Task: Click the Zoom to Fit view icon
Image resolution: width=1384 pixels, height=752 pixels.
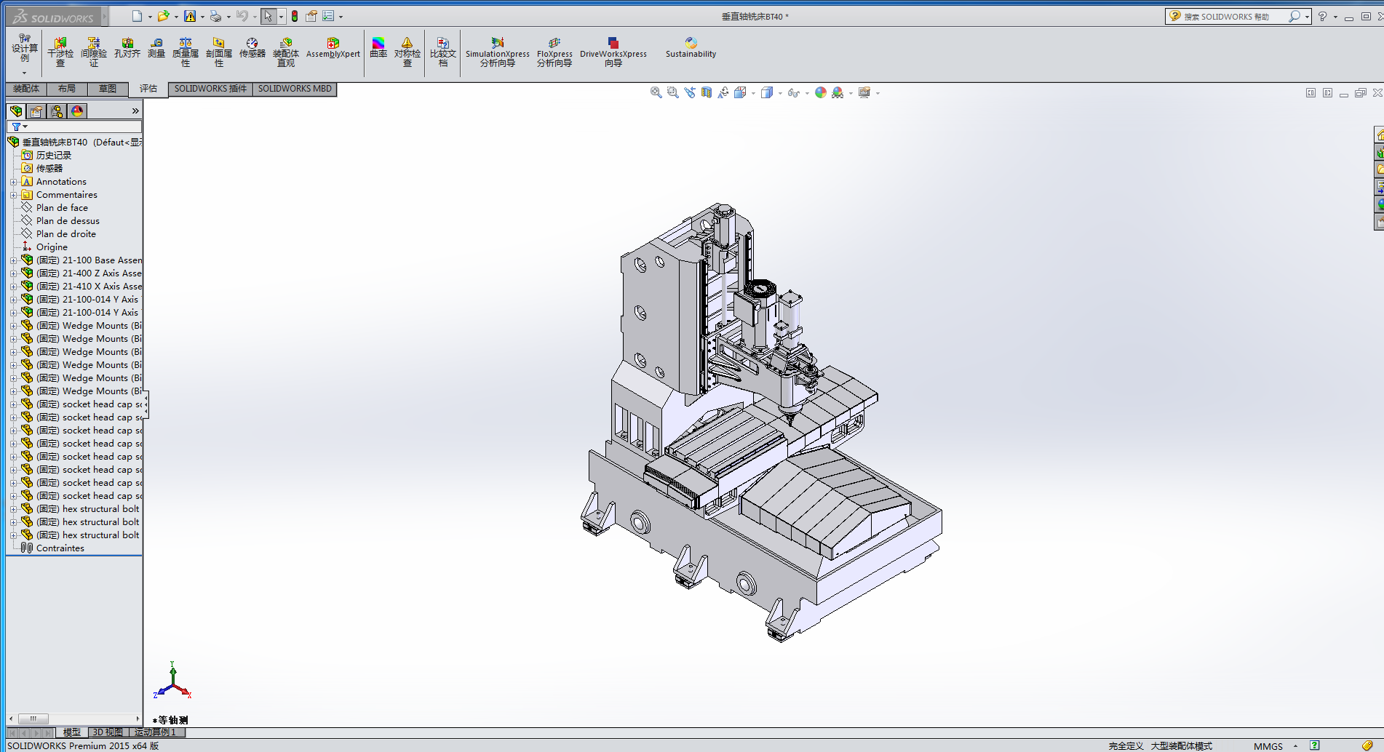Action: coord(656,92)
